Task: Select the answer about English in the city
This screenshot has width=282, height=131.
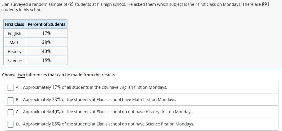Action: coord(141,87)
